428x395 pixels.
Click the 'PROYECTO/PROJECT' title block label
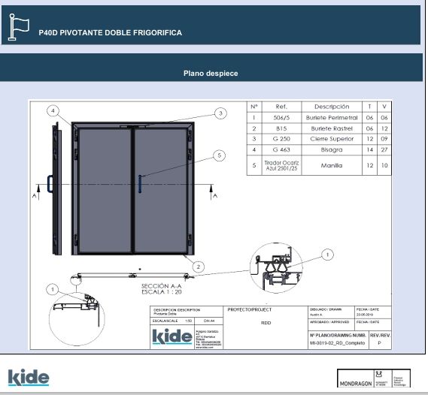tap(250, 309)
